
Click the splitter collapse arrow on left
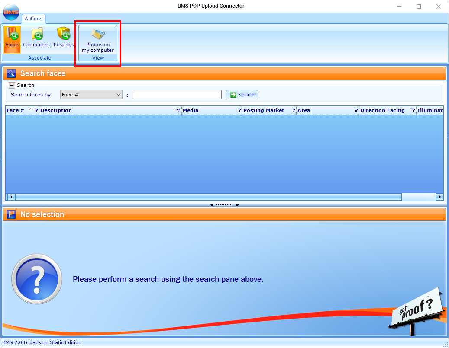point(212,205)
